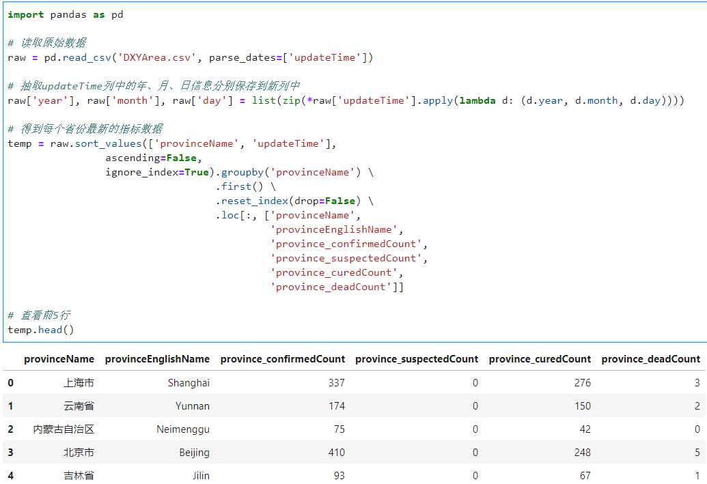Click the provinceName column header

[x=59, y=359]
